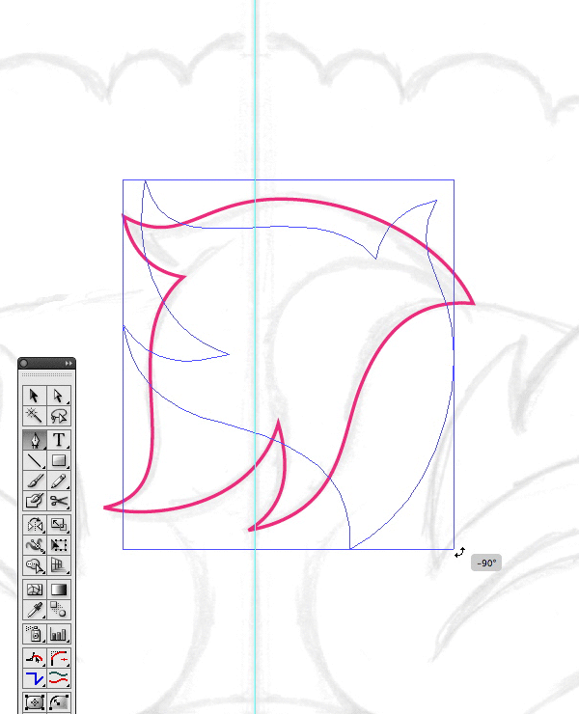Select the rounded shape with arrow tool
Image resolution: width=579 pixels, height=714 pixels.
coord(59,702)
